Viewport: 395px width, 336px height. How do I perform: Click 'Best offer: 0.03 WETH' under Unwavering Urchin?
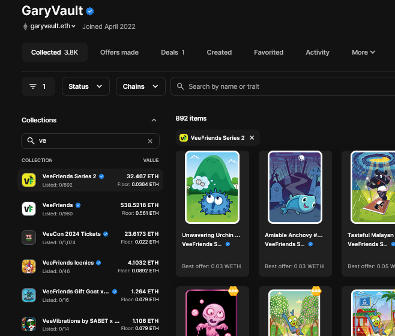[211, 266]
